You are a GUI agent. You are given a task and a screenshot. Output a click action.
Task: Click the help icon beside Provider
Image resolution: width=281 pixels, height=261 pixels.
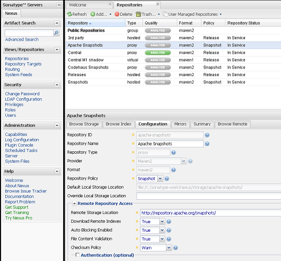click(x=190, y=161)
